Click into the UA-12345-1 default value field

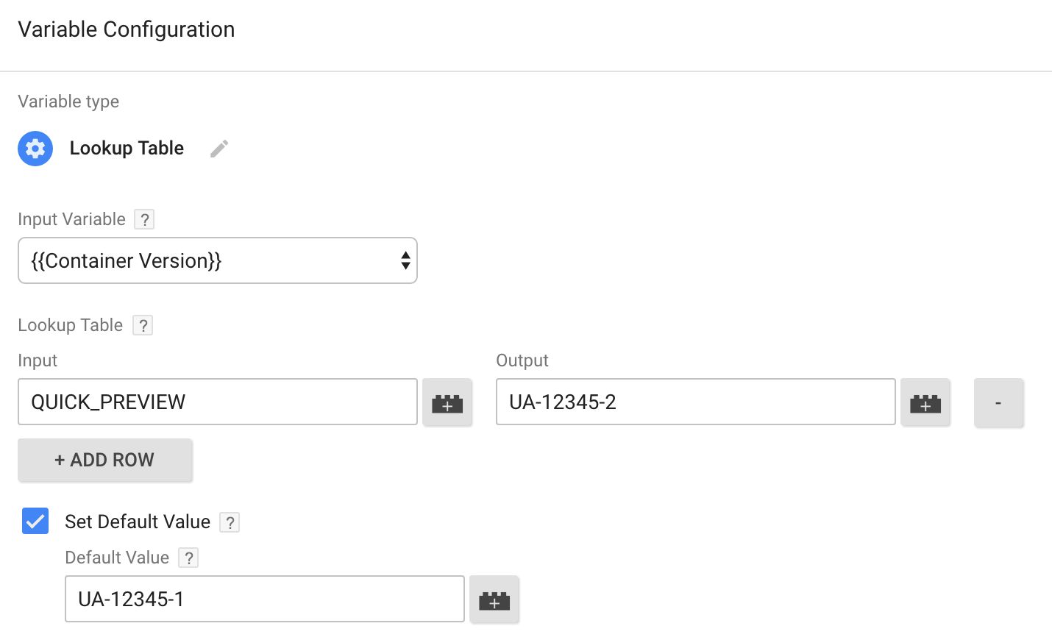click(x=265, y=599)
